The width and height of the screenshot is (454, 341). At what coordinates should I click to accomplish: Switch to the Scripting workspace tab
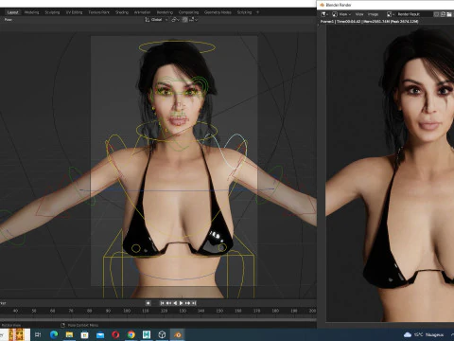pyautogui.click(x=244, y=12)
